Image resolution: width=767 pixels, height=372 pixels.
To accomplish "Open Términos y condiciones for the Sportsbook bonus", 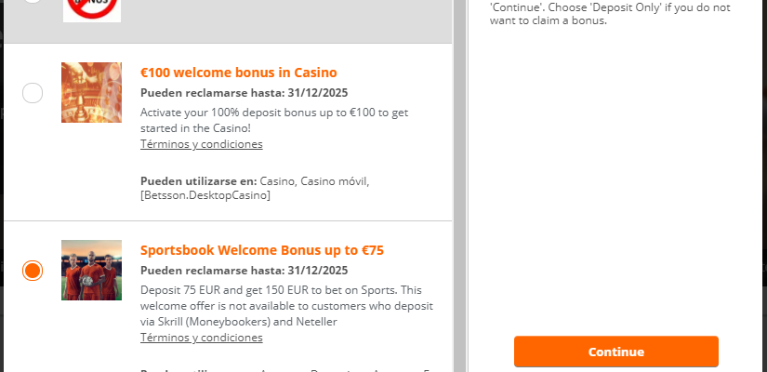I will tap(201, 338).
